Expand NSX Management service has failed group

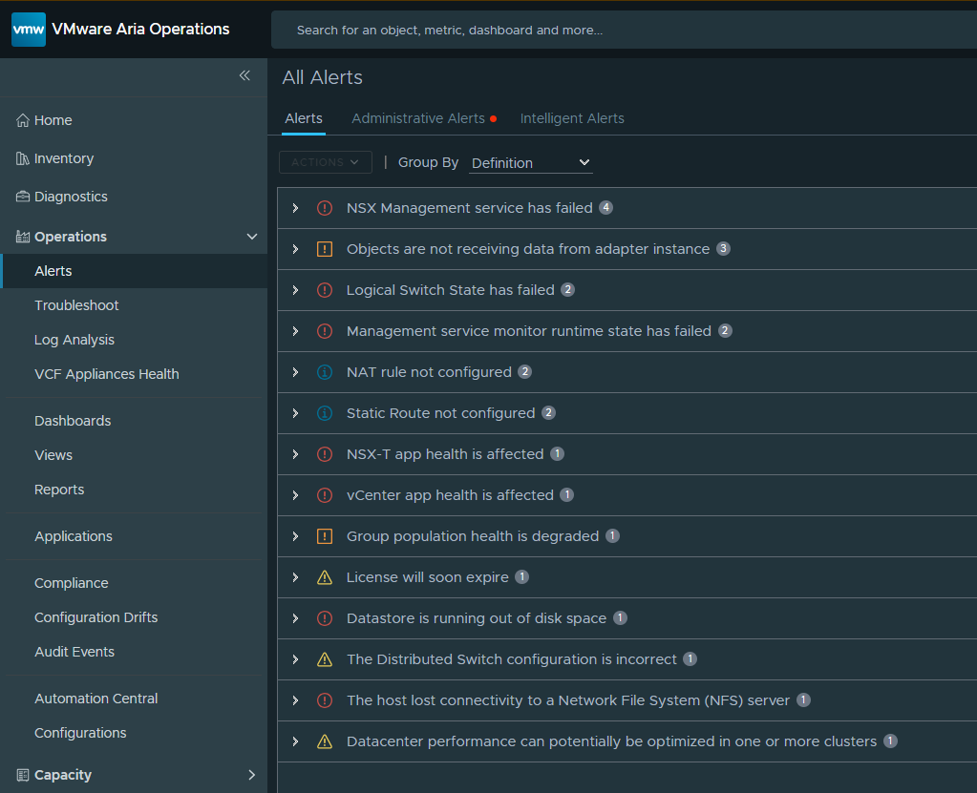coord(295,208)
